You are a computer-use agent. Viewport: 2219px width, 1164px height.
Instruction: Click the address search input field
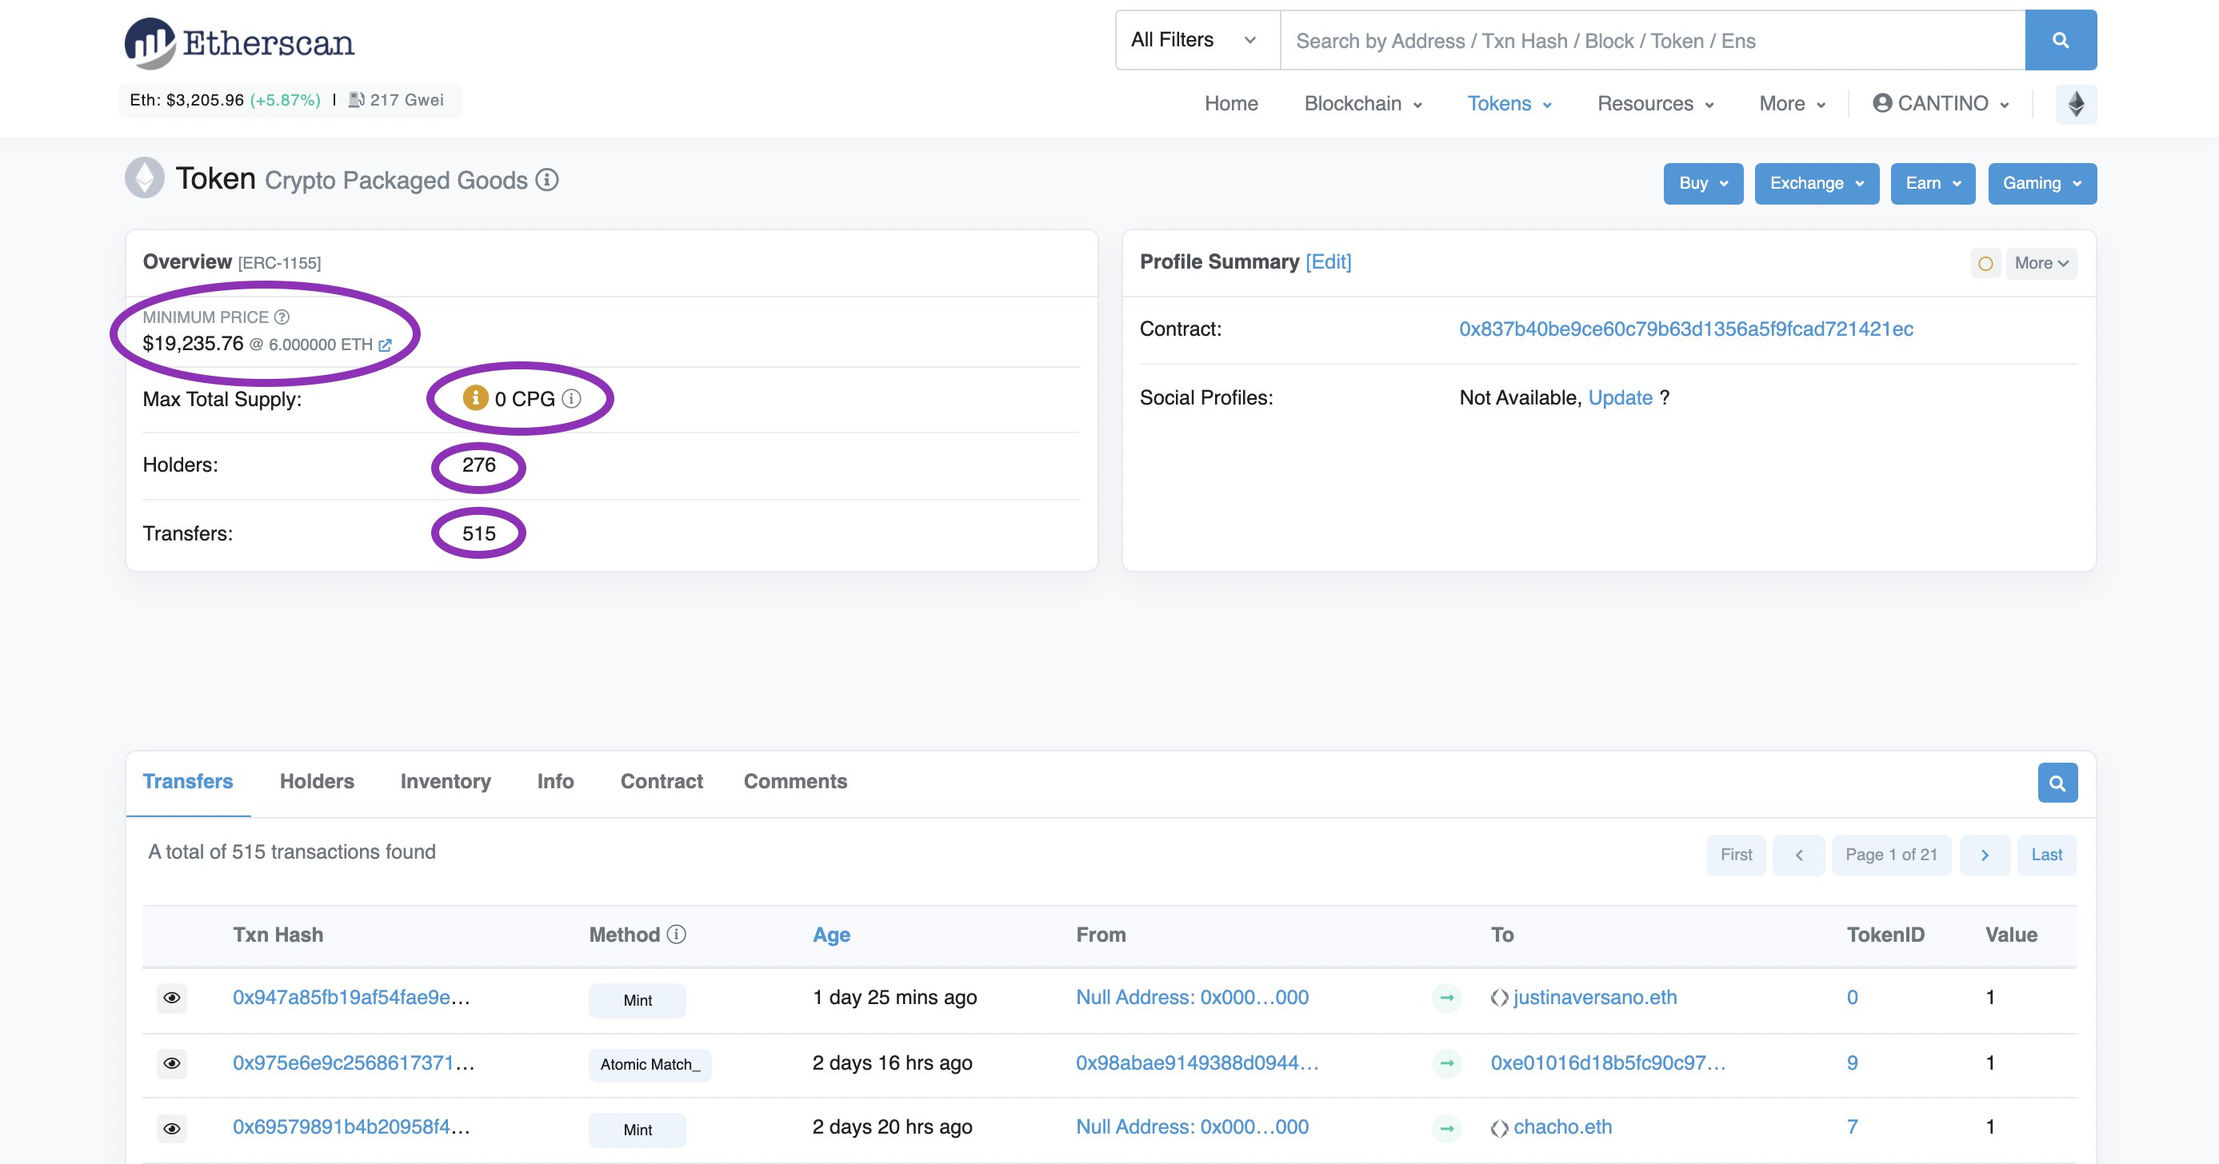tap(1651, 41)
